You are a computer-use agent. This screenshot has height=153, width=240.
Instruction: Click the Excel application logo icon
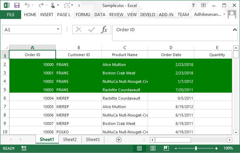tap(7, 5)
